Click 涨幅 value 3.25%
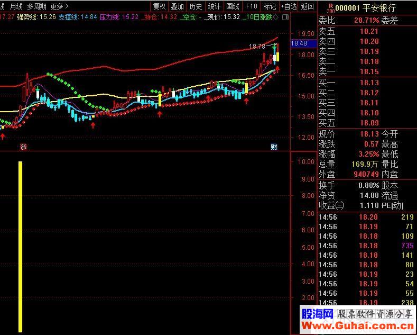 (x=368, y=154)
